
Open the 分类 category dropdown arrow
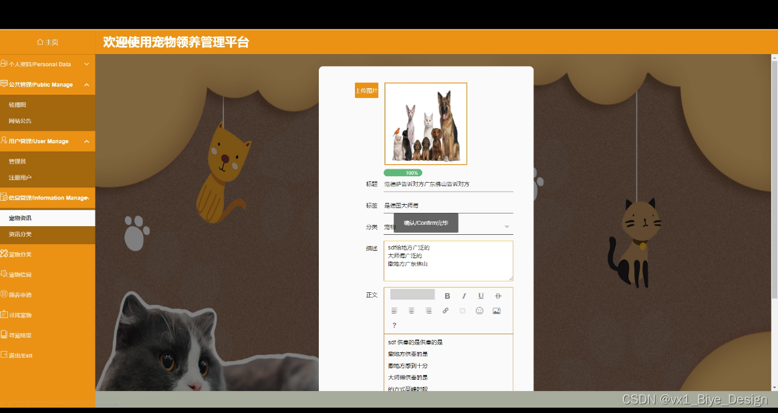pos(507,227)
